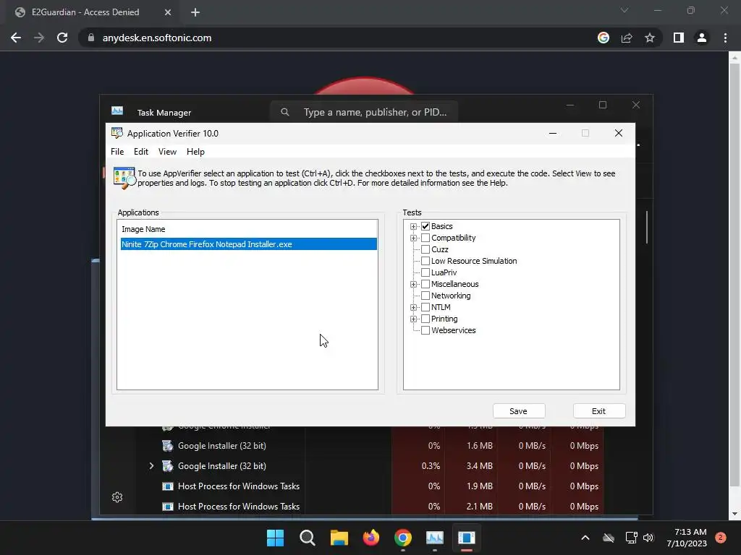Open notification center badge

point(721,538)
